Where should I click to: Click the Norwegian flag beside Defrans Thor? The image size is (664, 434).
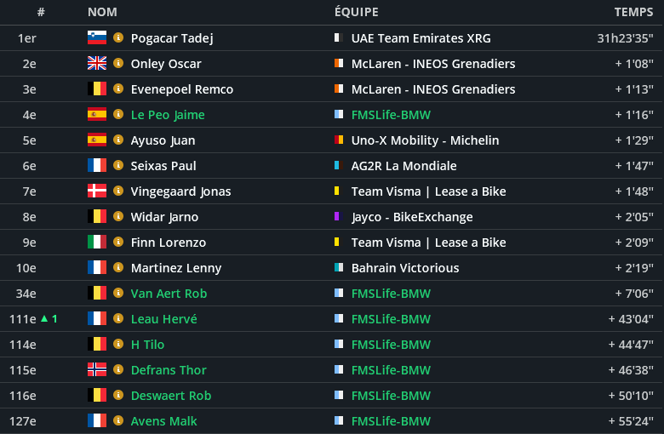click(96, 370)
